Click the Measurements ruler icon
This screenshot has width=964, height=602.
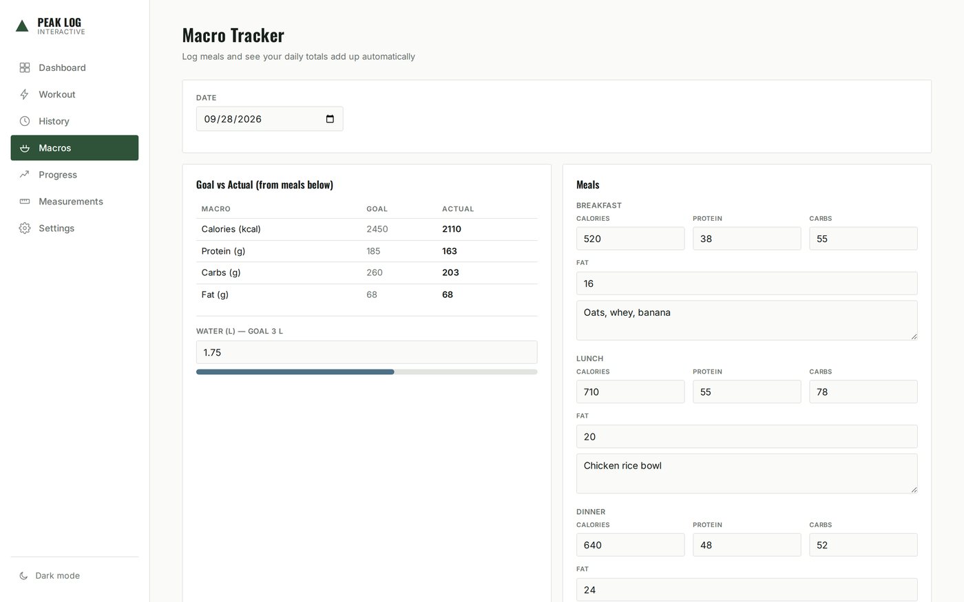click(25, 202)
